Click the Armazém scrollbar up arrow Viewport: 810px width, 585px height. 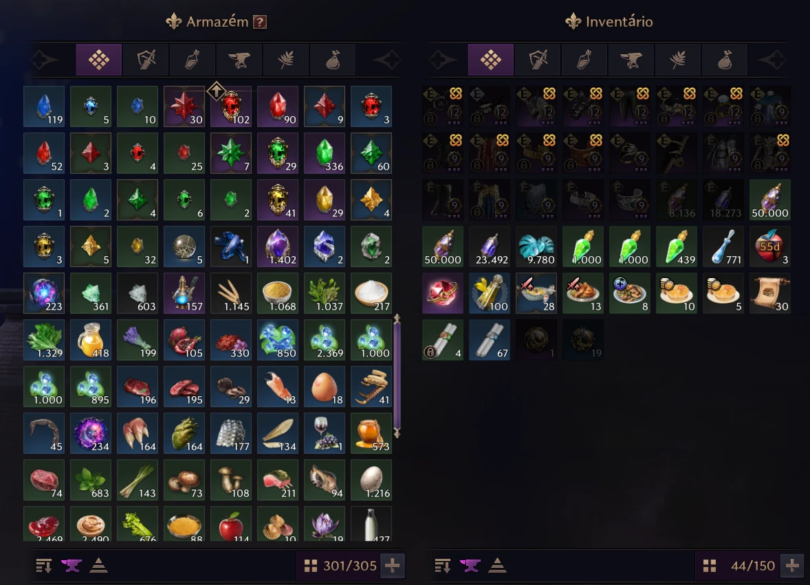click(x=397, y=319)
